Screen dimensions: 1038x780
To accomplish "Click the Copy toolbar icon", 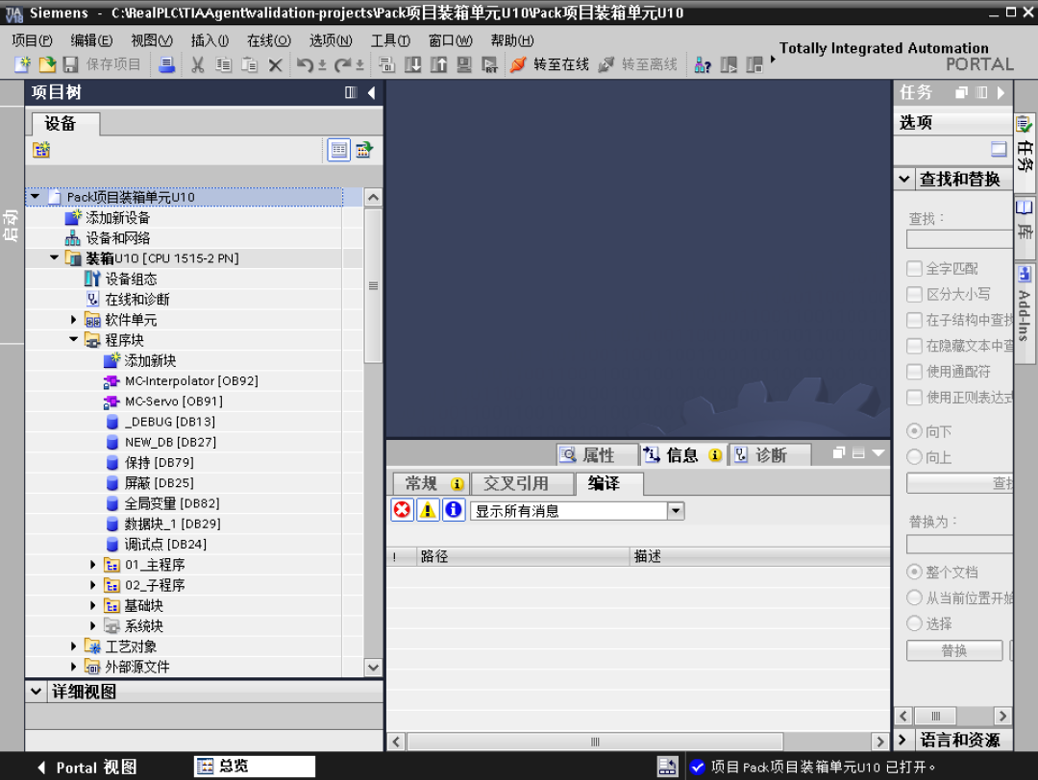I will click(x=224, y=64).
